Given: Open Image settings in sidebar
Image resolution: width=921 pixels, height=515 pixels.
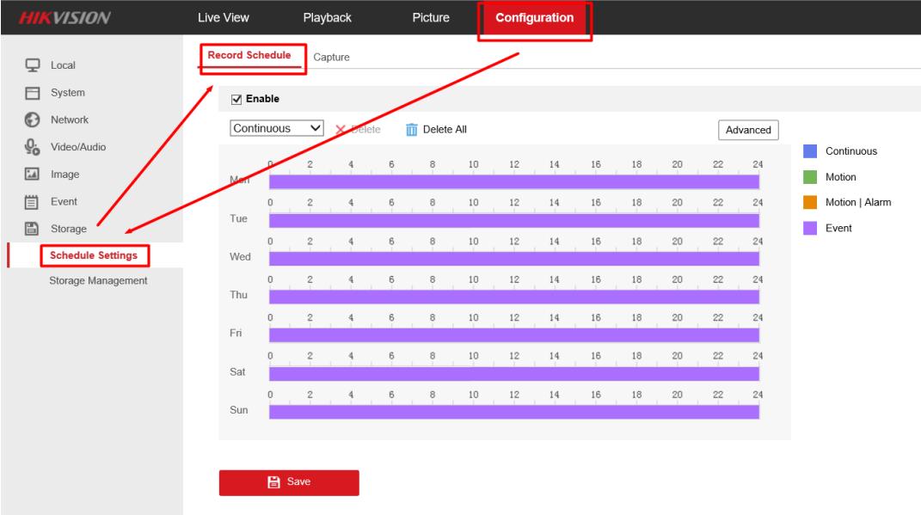Looking at the screenshot, I should click(64, 175).
